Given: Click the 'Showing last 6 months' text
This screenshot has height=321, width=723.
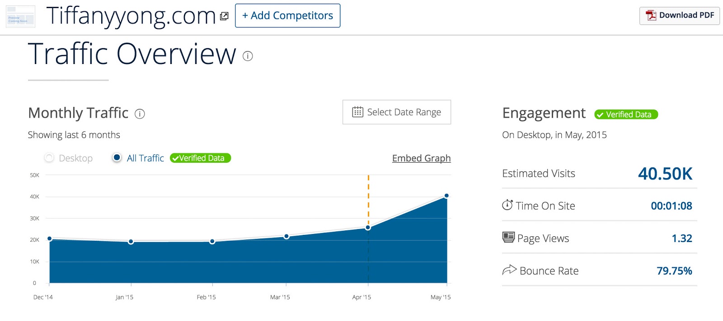Looking at the screenshot, I should tap(74, 135).
